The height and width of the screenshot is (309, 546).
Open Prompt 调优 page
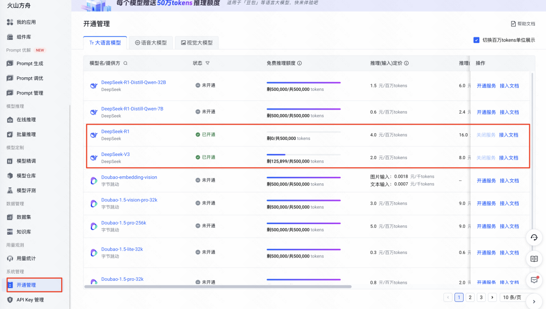point(25,78)
